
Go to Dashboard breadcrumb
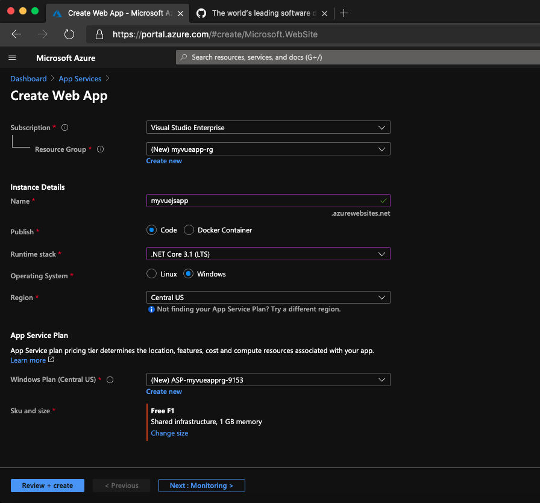(28, 78)
